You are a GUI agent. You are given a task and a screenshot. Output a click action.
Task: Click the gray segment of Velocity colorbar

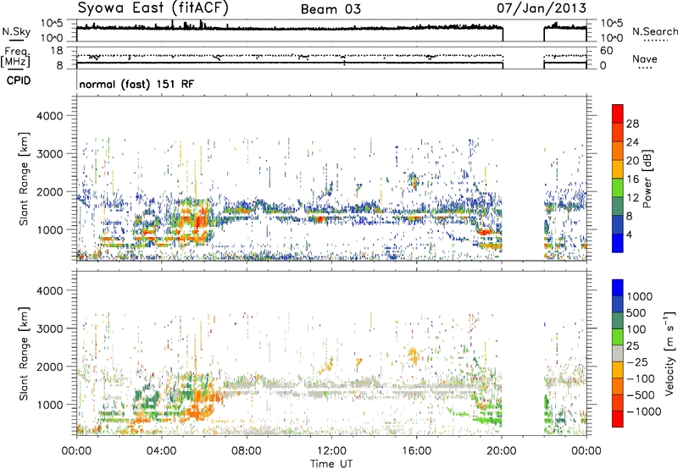point(618,353)
